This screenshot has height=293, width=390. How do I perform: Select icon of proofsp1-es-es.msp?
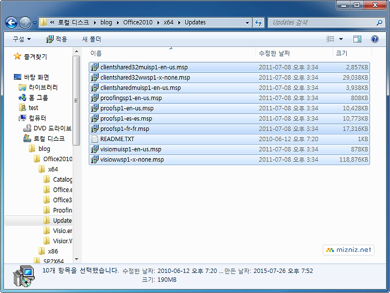(x=94, y=118)
